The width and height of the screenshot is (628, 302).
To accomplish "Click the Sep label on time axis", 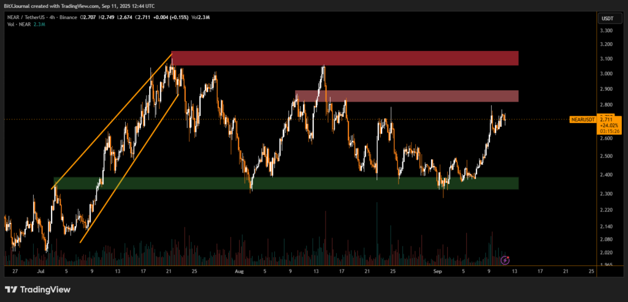I will (437, 270).
